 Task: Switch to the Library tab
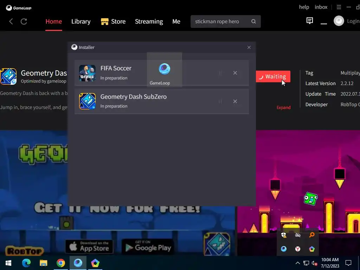(x=81, y=21)
